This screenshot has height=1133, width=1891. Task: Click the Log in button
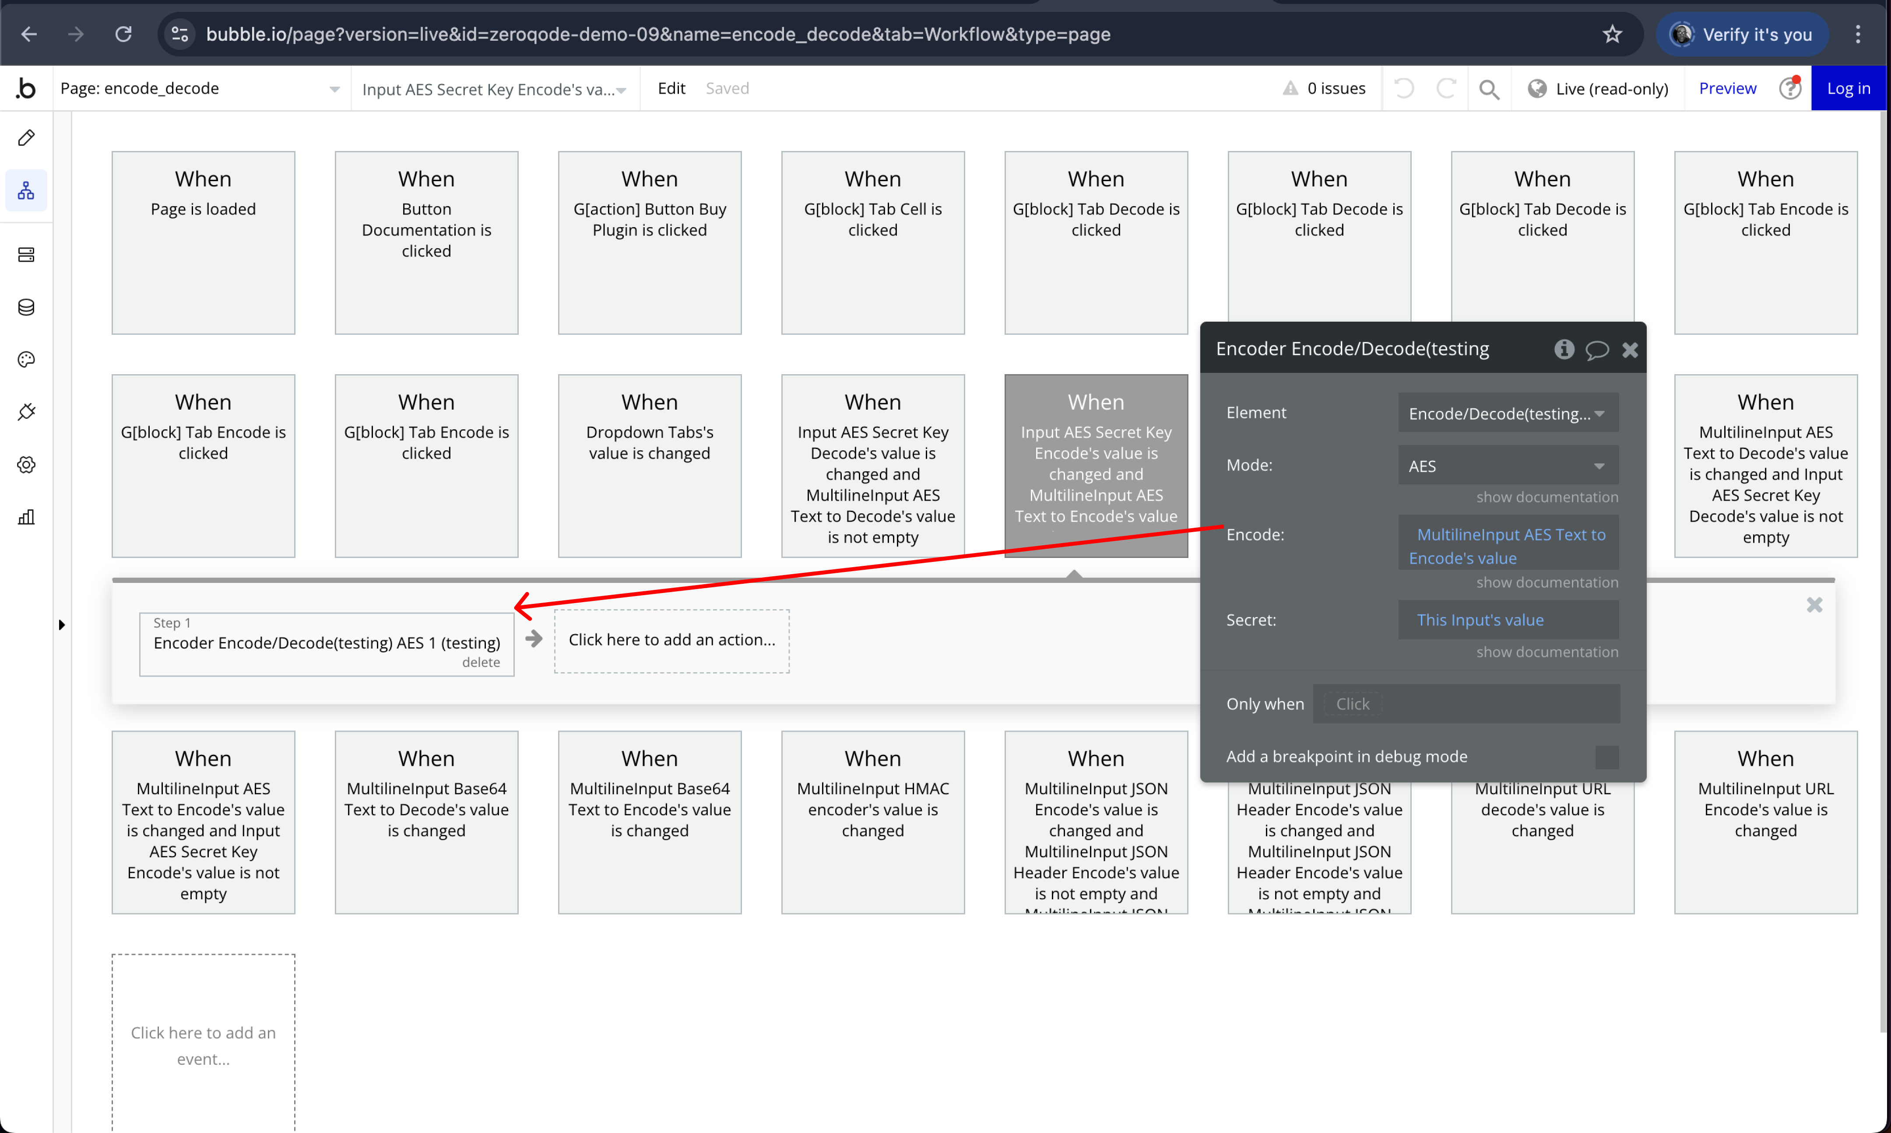pyautogui.click(x=1848, y=88)
